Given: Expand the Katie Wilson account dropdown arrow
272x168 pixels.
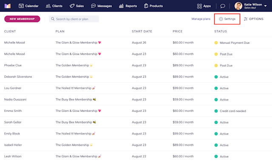Looking at the screenshot, I should (x=265, y=6).
